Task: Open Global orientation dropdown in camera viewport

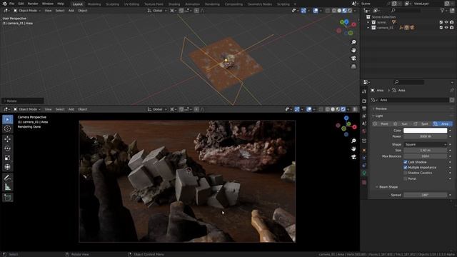Action: tap(157, 109)
